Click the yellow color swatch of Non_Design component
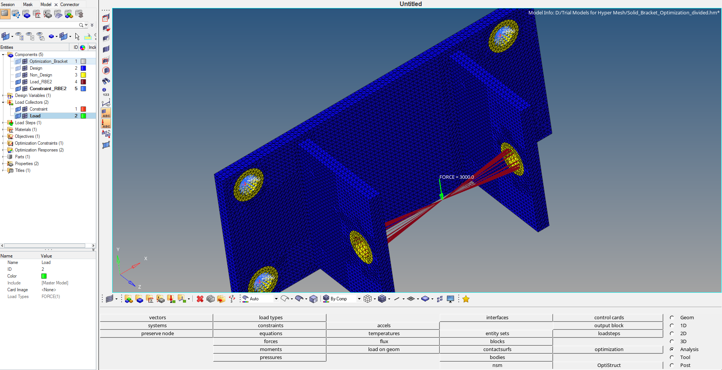This screenshot has height=370, width=722. tap(83, 75)
